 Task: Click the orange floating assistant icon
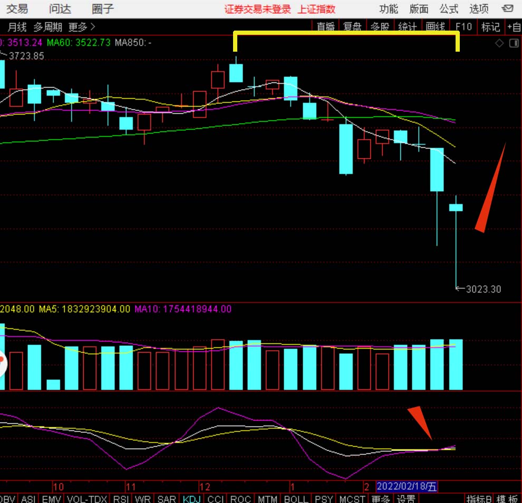(2, 363)
